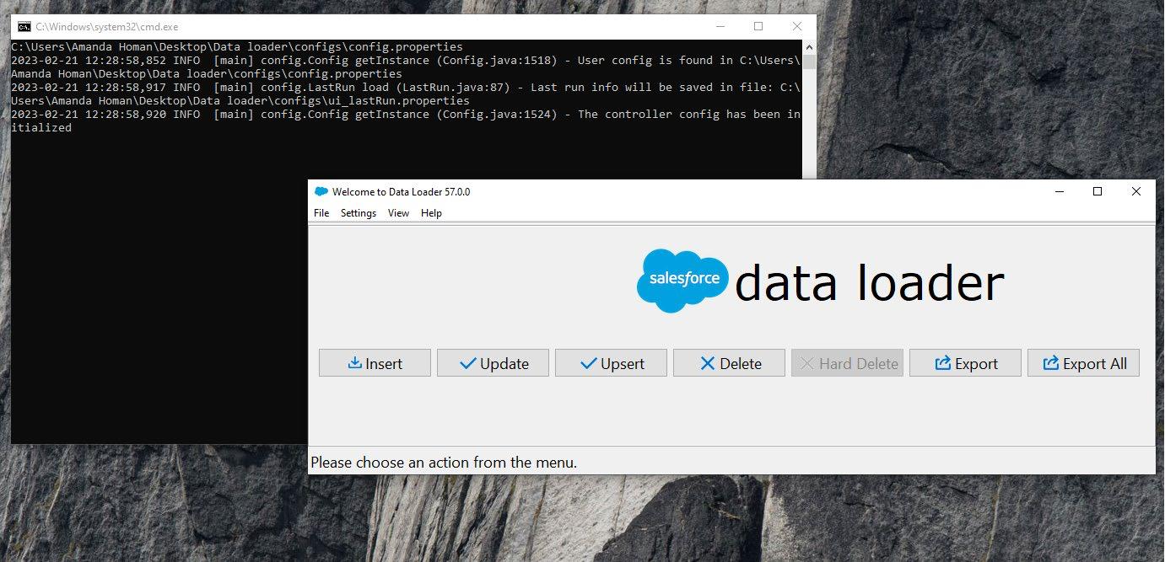Click the 'data loader' heading text
This screenshot has height=562, width=1165.
(869, 283)
